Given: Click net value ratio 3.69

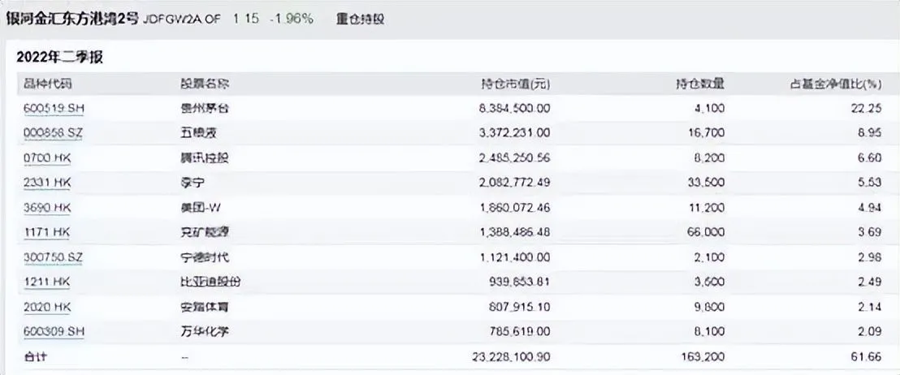Looking at the screenshot, I should click(x=869, y=232).
